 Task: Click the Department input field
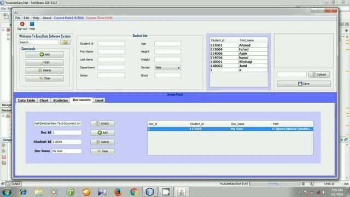pyautogui.click(x=112, y=67)
